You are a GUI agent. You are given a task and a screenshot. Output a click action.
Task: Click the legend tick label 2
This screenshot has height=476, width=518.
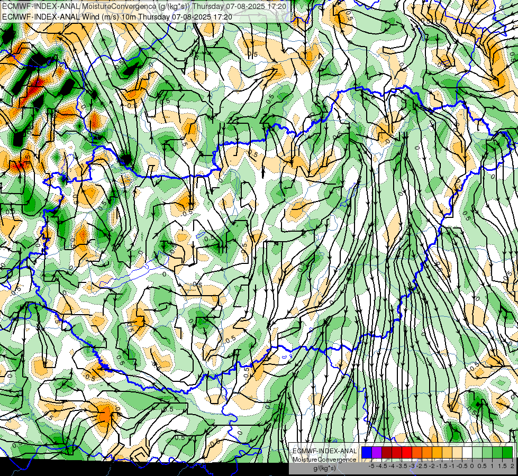(x=512, y=466)
